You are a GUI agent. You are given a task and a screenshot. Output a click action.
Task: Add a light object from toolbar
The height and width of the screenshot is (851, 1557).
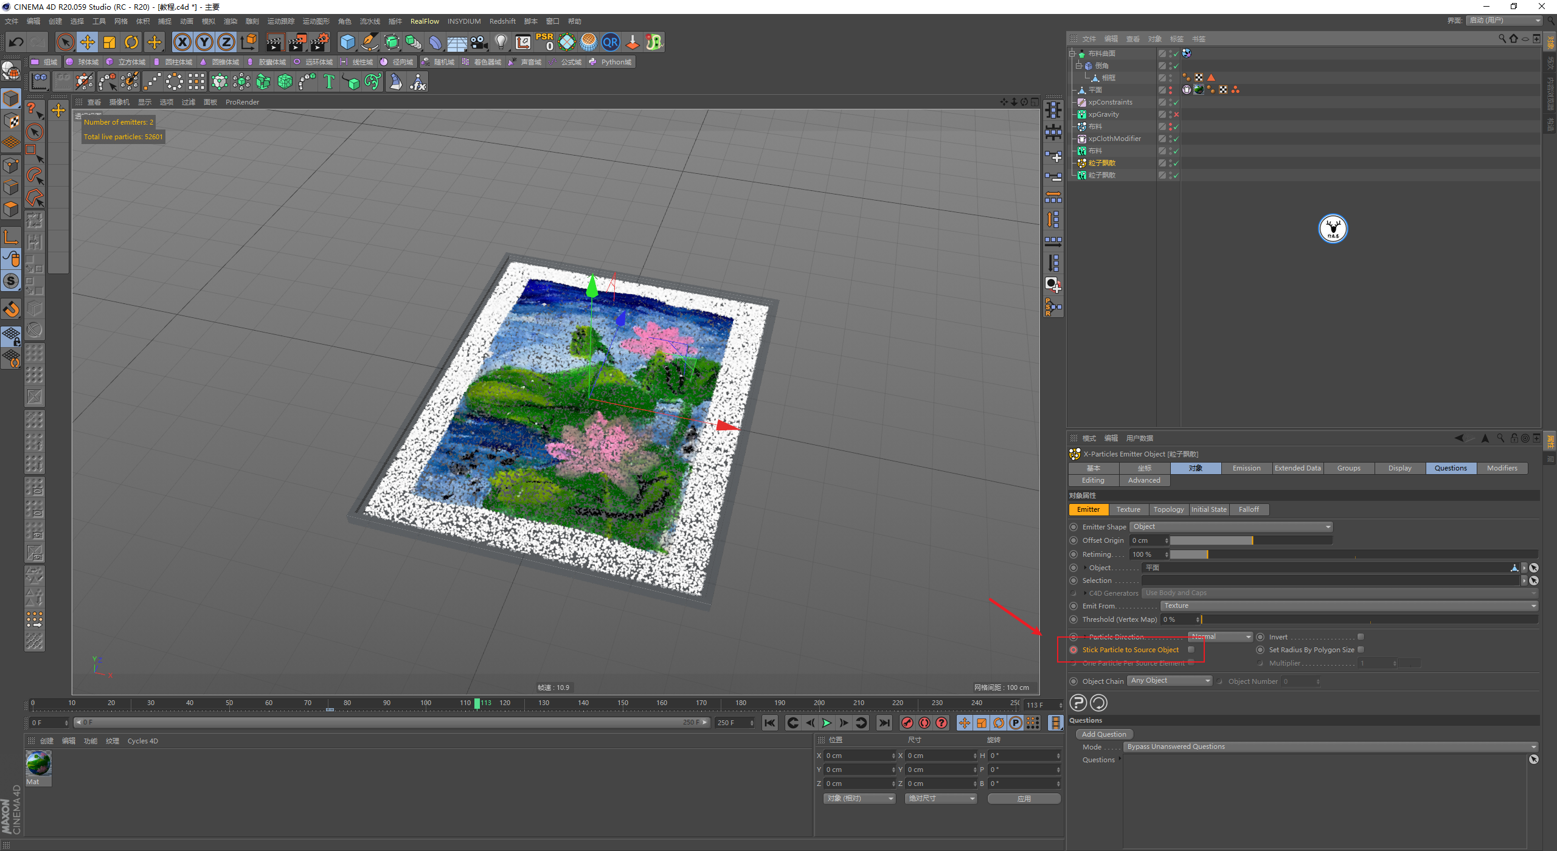[501, 42]
